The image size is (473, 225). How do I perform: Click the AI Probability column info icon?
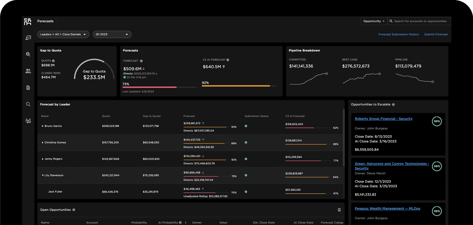click(x=180, y=223)
